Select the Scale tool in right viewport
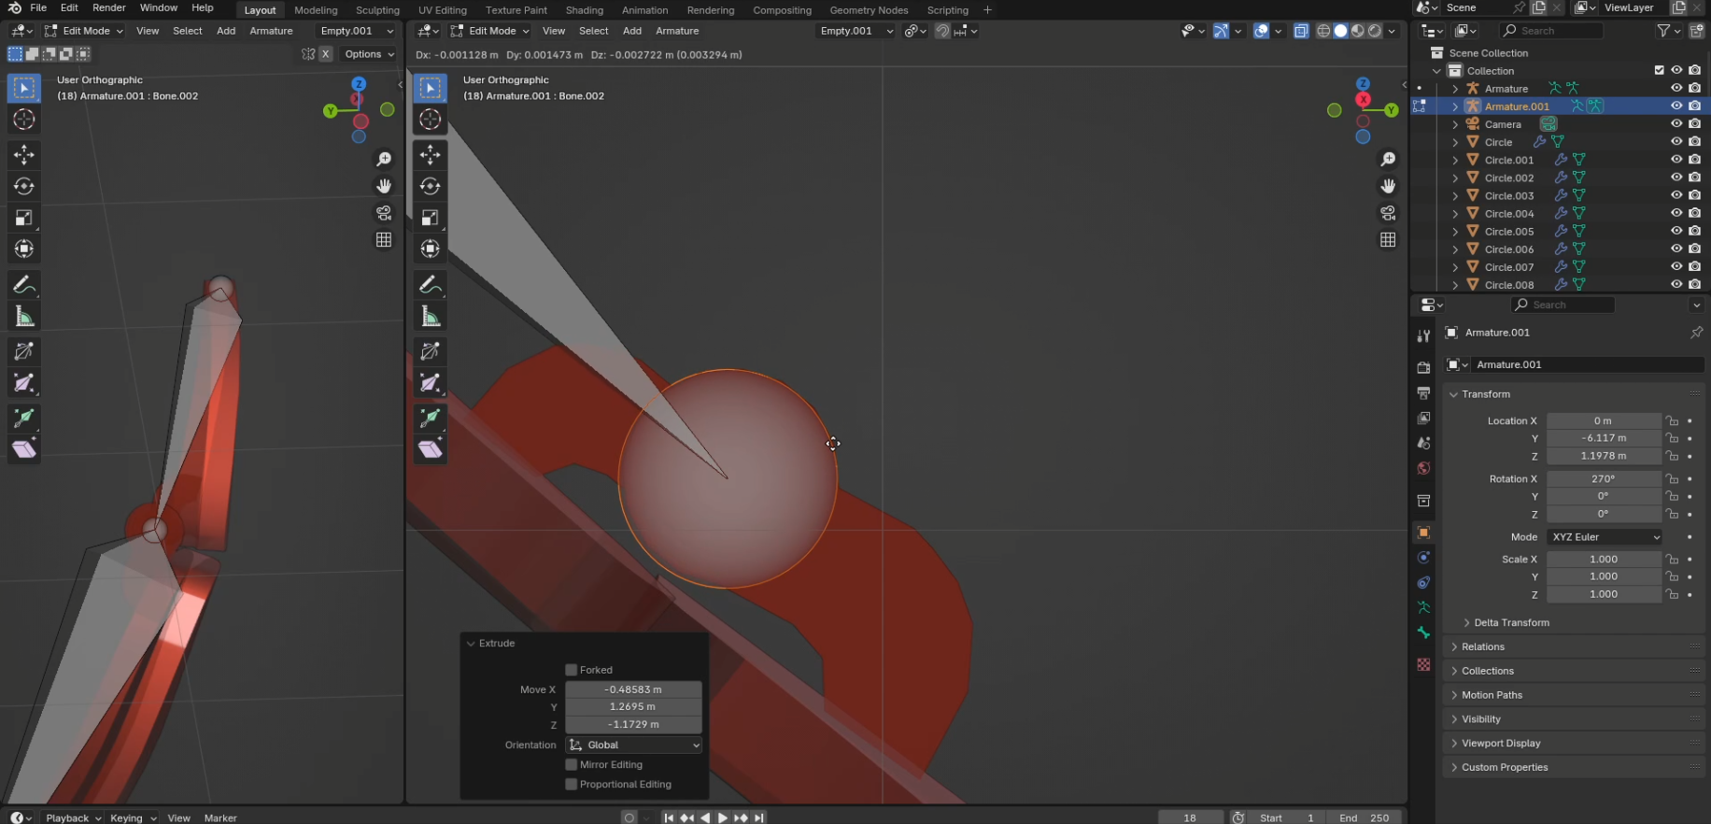Viewport: 1711px width, 824px height. (430, 218)
